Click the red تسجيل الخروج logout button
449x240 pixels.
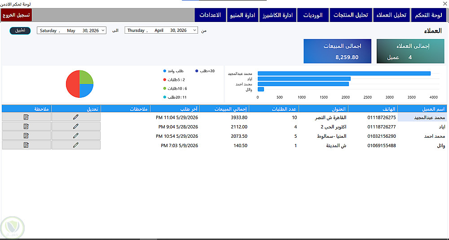(x=16, y=15)
